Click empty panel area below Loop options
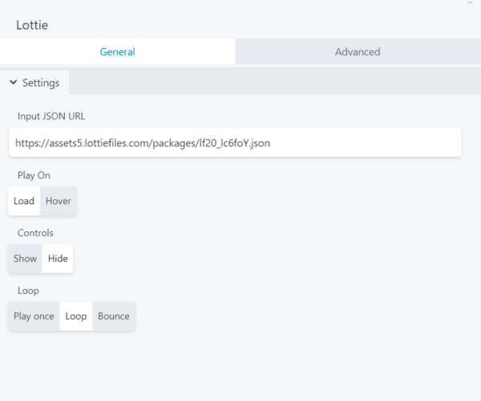481x401 pixels. pyautogui.click(x=240, y=366)
